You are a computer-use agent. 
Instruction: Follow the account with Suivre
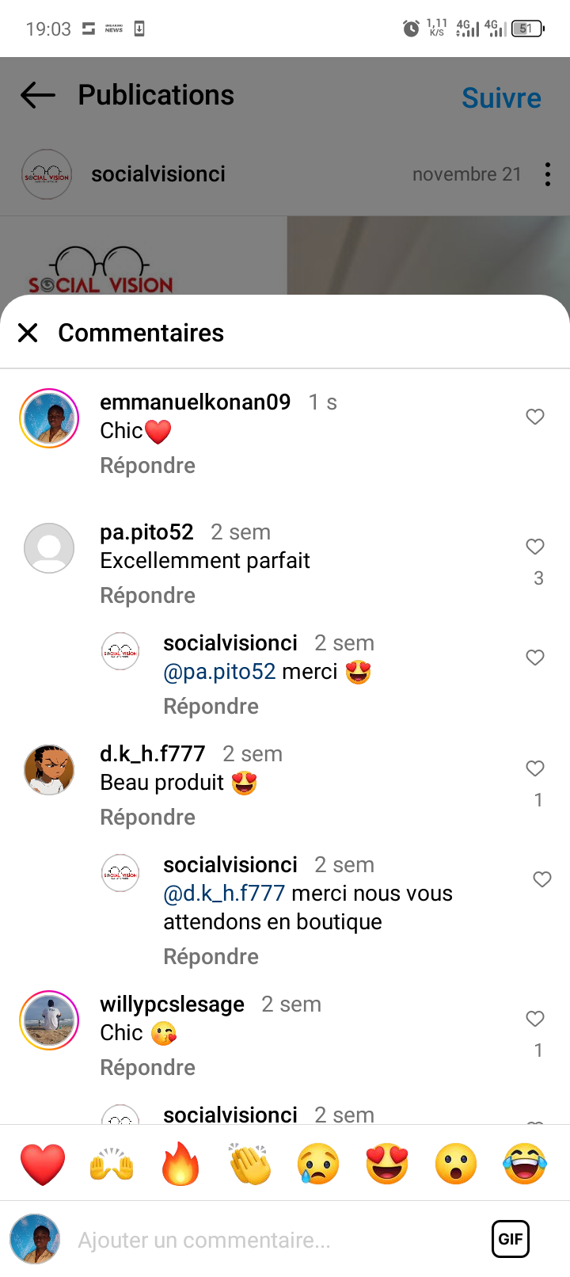[x=501, y=98]
